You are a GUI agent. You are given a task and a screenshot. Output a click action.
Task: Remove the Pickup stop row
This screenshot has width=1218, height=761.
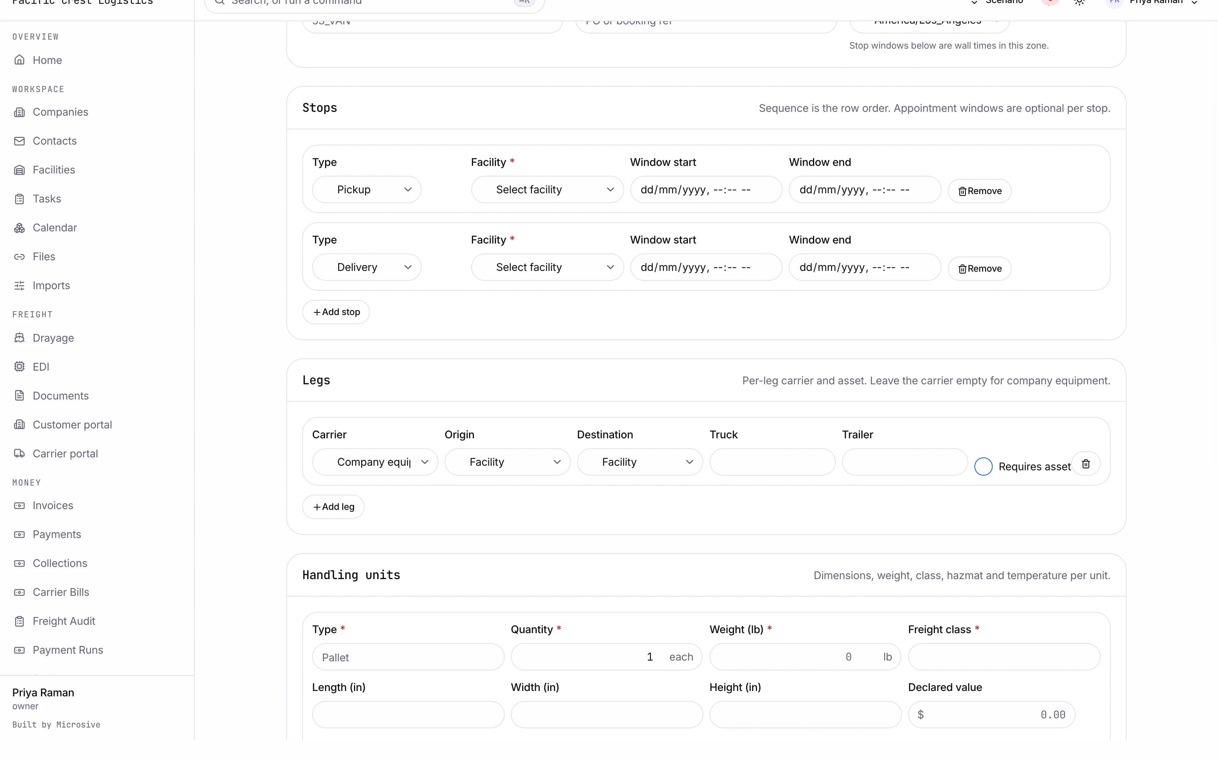pyautogui.click(x=979, y=191)
